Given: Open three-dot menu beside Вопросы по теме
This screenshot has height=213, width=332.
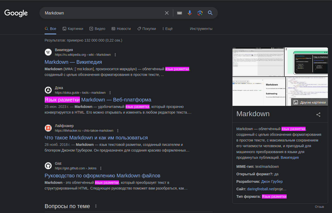Looking at the screenshot, I should pos(96,206).
